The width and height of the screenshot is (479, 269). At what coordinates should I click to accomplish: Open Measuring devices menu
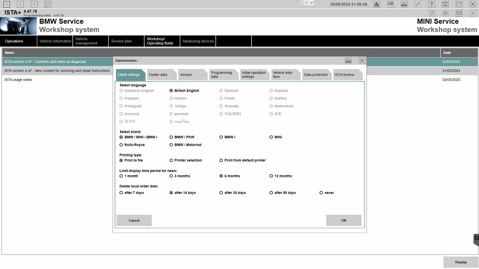click(198, 41)
